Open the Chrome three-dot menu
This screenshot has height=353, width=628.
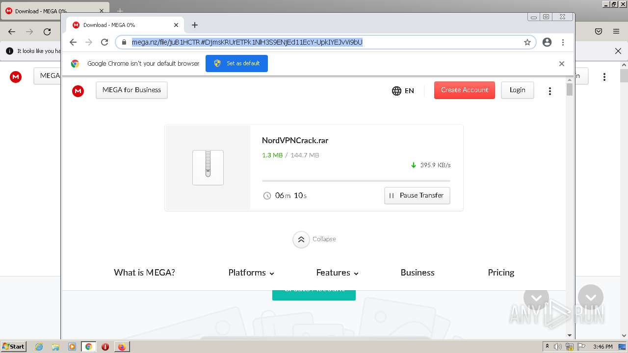[563, 42]
